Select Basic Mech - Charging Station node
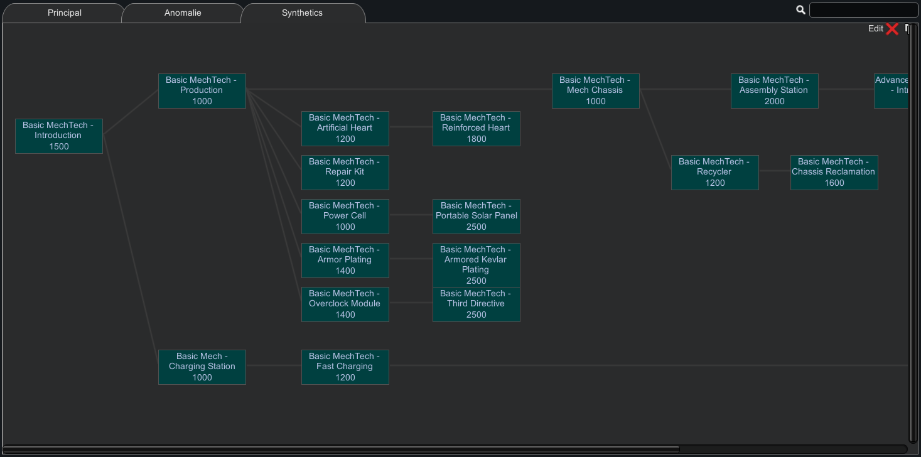 (x=202, y=367)
